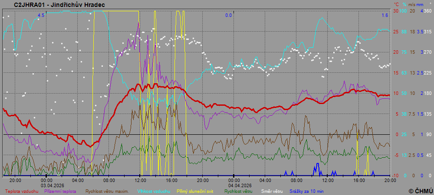The width and height of the screenshot is (434, 195).
Task: Click the 360 wind direction scale value
Action: pyautogui.click(x=427, y=11)
